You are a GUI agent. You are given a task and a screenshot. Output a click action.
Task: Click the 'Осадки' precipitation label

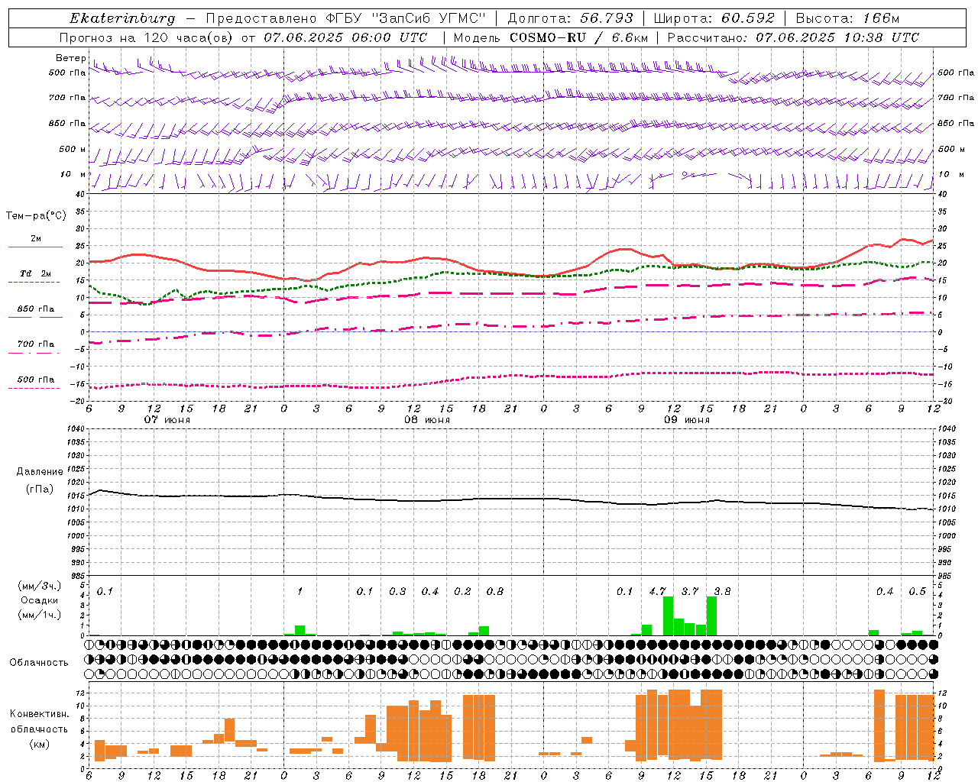pos(39,600)
